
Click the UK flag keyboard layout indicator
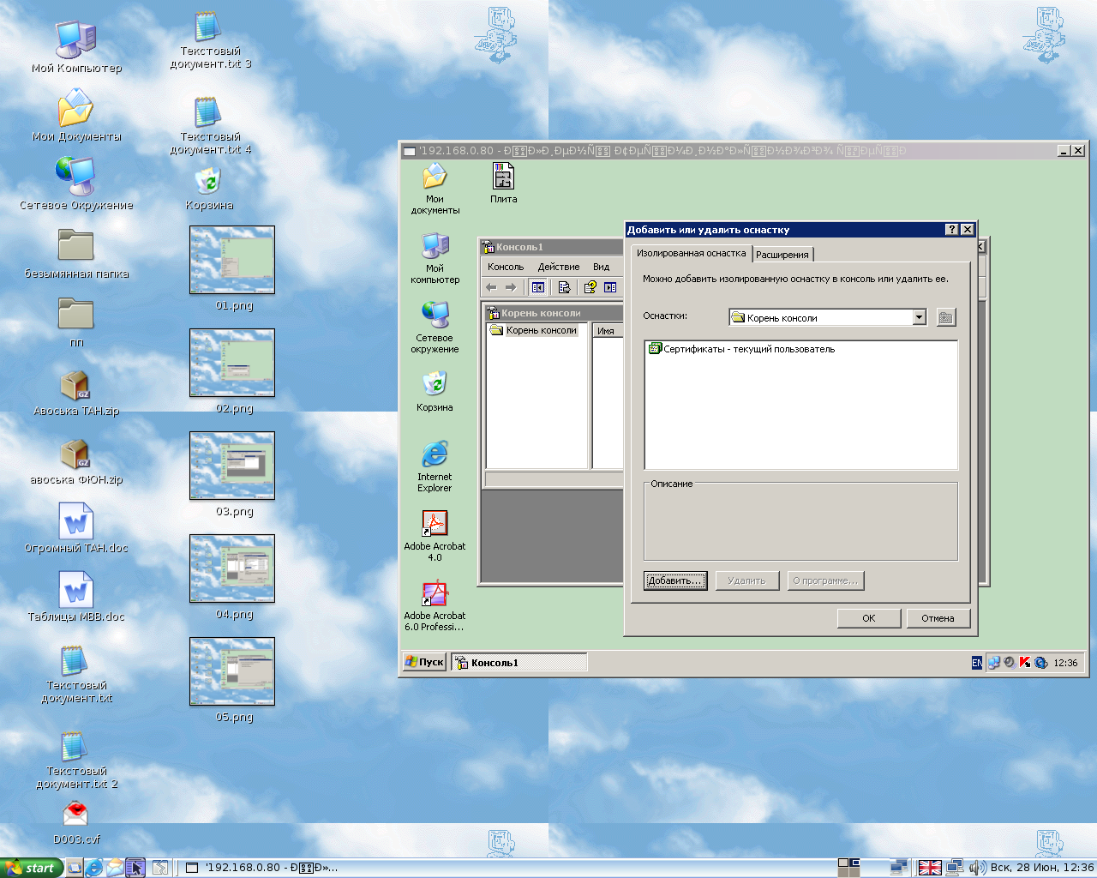[929, 868]
